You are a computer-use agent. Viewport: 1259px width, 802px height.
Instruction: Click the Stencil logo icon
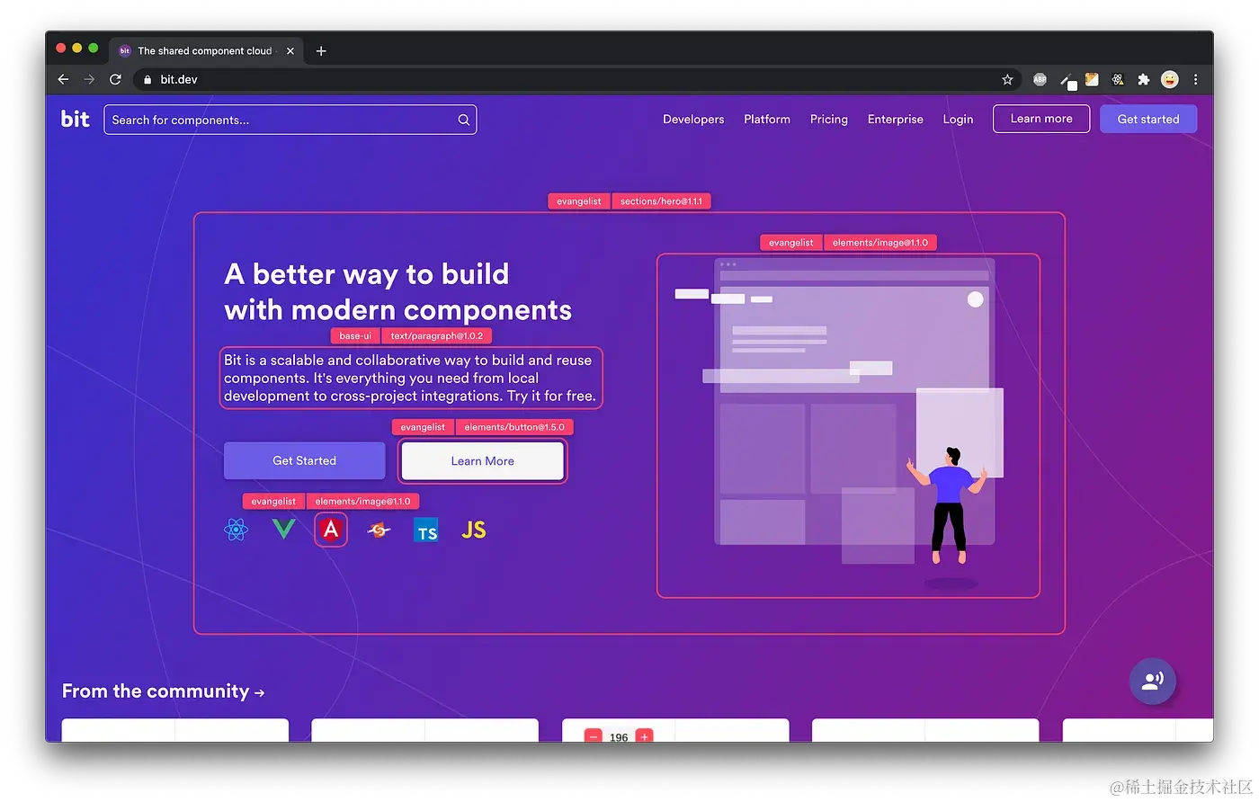(x=379, y=530)
